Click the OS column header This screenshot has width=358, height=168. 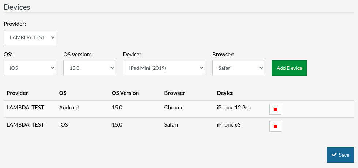pos(63,93)
